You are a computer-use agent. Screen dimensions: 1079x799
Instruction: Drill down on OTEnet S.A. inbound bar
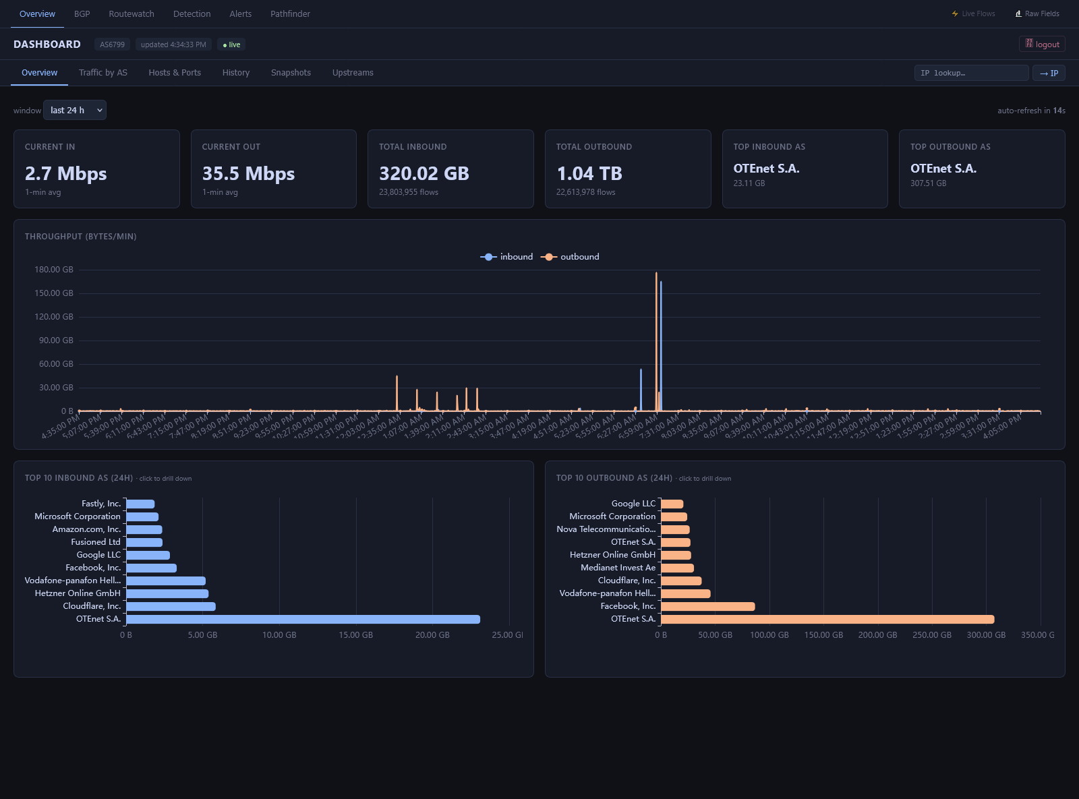point(303,619)
